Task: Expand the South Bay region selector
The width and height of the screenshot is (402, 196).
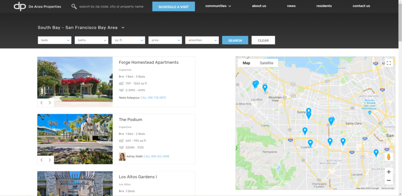Action: (x=81, y=27)
